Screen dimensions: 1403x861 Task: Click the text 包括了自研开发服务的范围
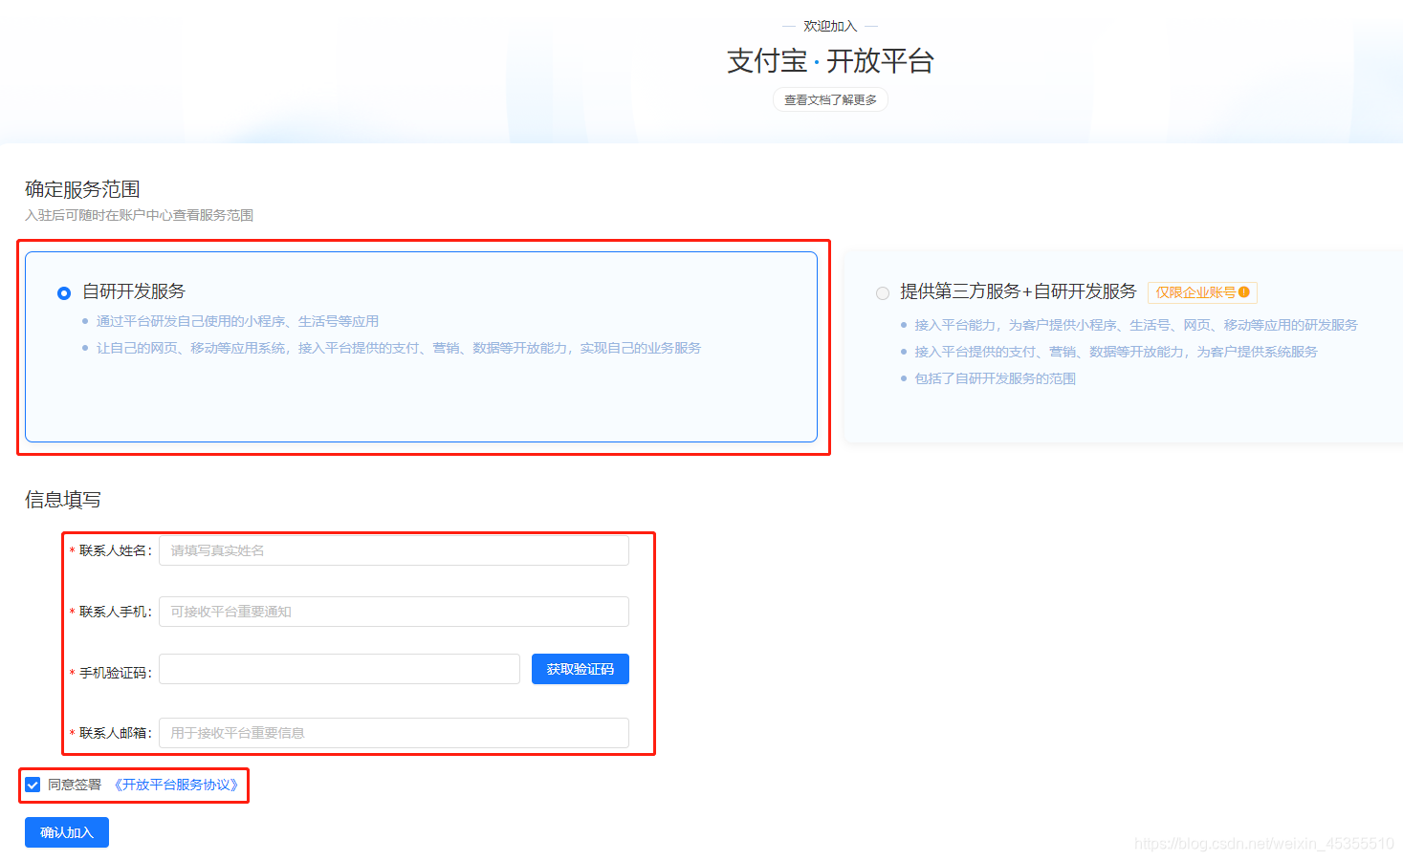point(995,378)
